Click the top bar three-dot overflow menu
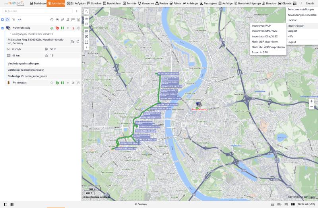318x208 pixels. click(301, 4)
